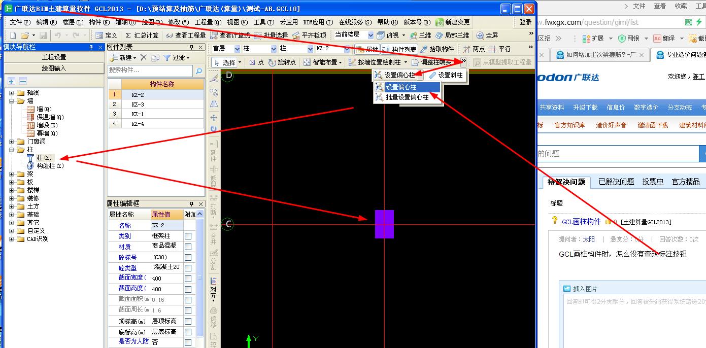Open the 视图(V) menu
This screenshot has height=348, width=706.
point(238,22)
